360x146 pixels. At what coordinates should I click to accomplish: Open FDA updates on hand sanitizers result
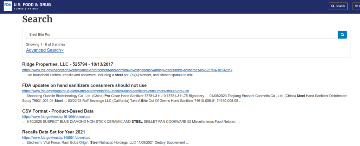coord(84,85)
